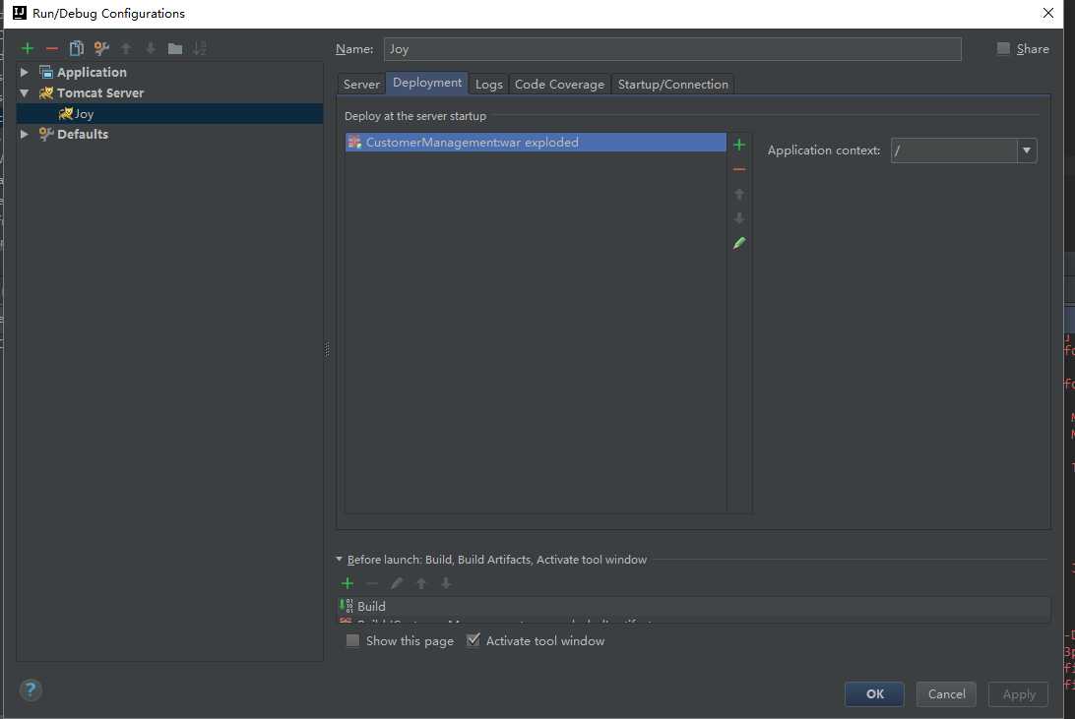The height and width of the screenshot is (719, 1075).
Task: Expand the Application node
Action: [24, 72]
